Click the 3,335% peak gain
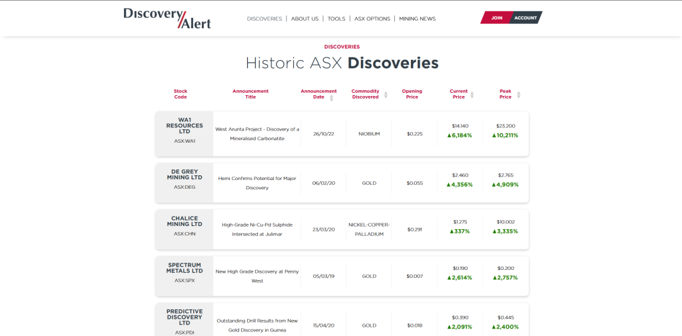682x336 pixels. click(505, 231)
